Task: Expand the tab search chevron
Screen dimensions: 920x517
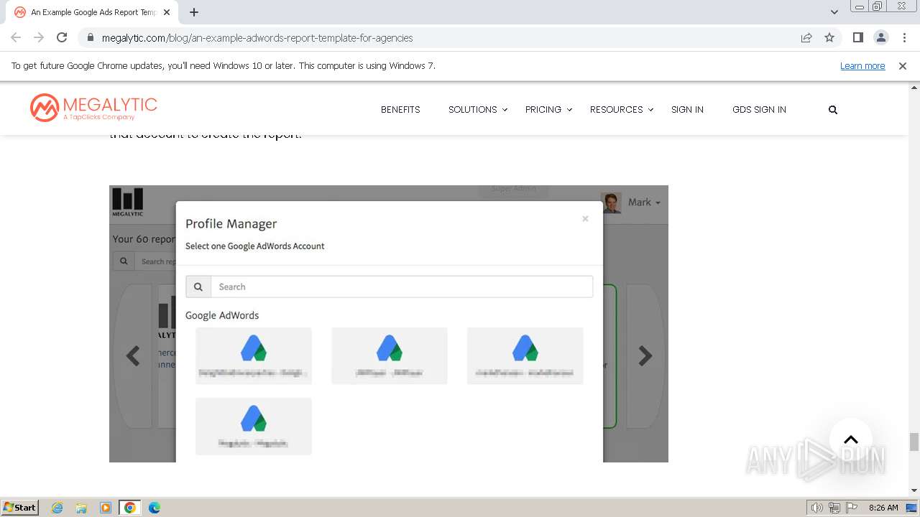Action: (834, 12)
